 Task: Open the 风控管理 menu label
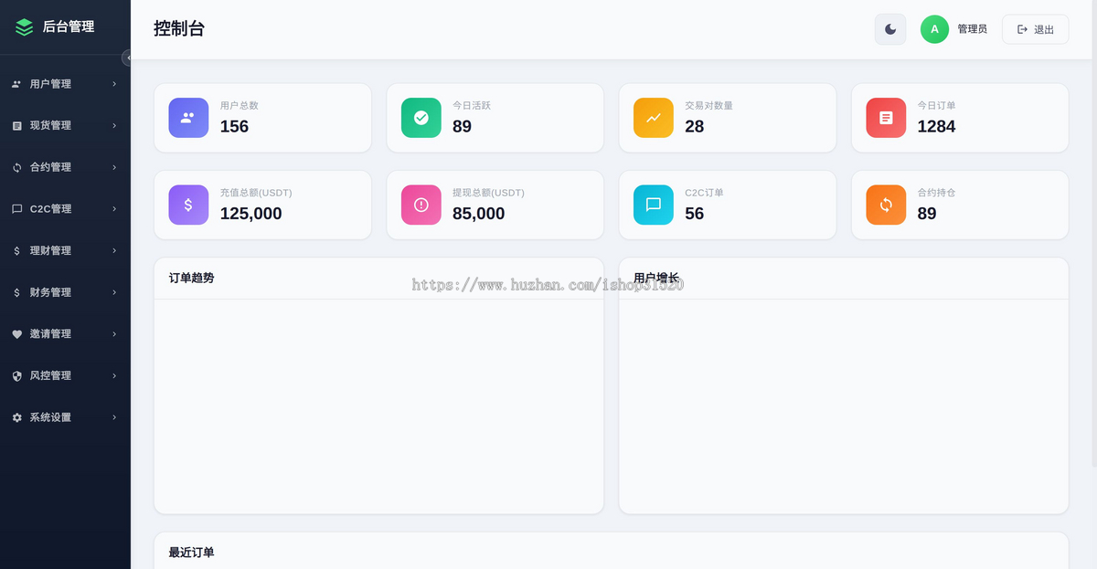tap(50, 376)
